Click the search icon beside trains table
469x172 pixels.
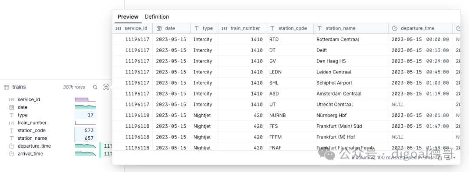click(x=95, y=87)
